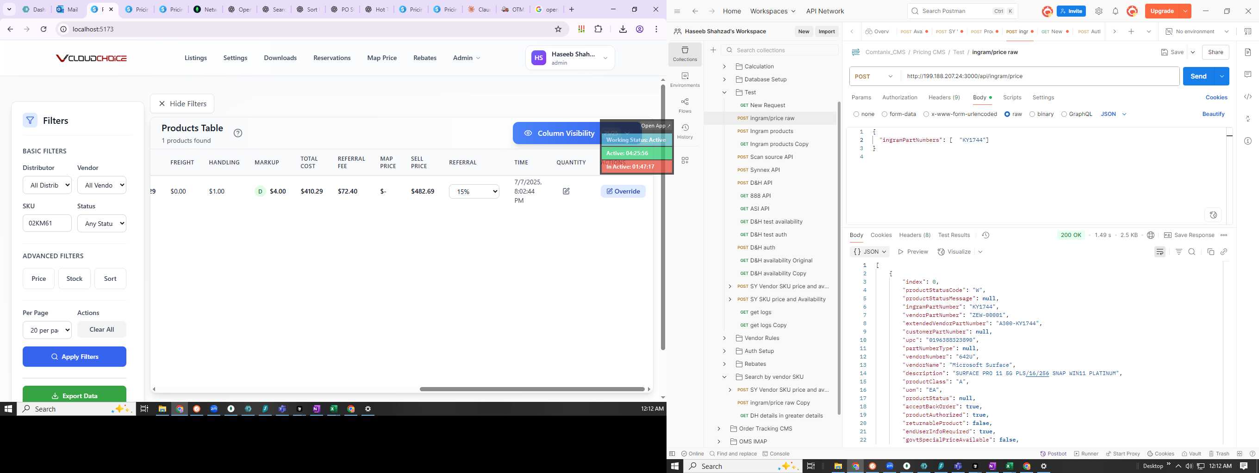Collapse the Test folder in collections
This screenshot has width=1259, height=473.
click(724, 92)
